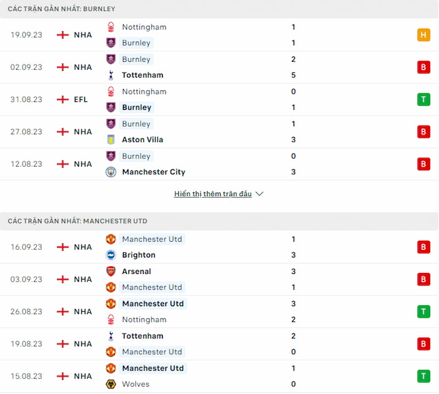Click the 'Các trận gần nhất: Manchester Utd' section header
Image resolution: width=439 pixels, height=394 pixels.
219,221
